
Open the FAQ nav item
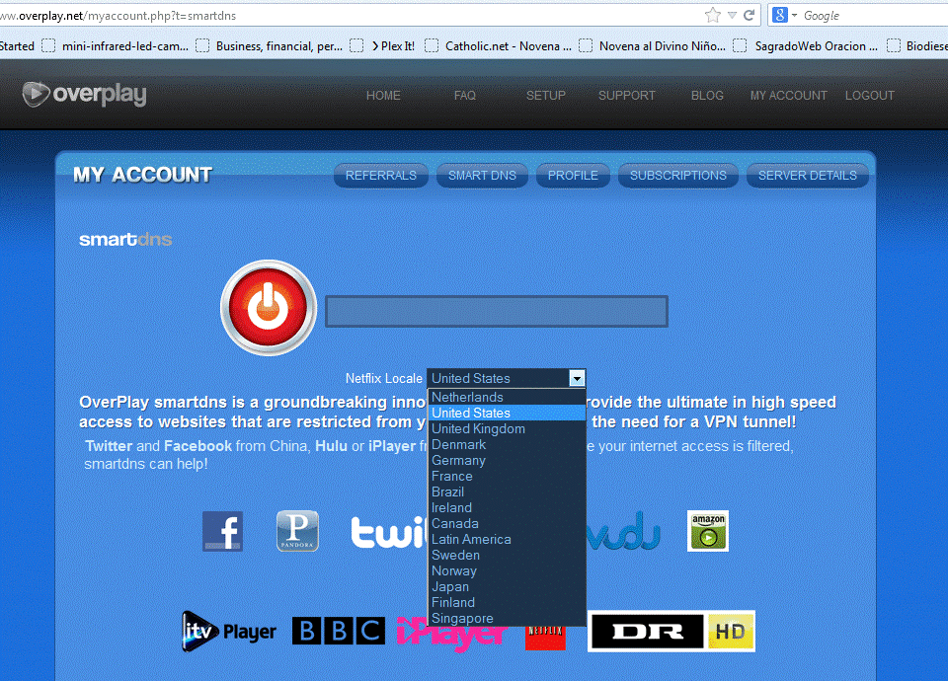point(465,96)
